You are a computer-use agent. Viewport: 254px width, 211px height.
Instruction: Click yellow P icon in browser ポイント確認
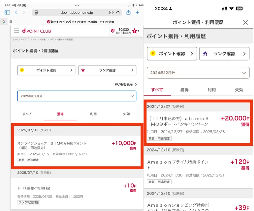22,70
